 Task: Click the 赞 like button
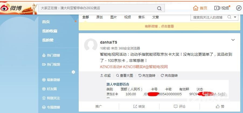(220, 107)
